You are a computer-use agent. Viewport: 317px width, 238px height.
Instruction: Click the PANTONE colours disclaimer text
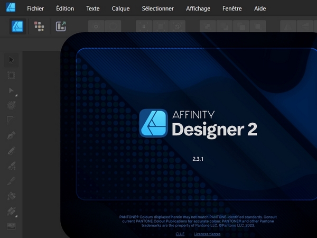(x=198, y=221)
